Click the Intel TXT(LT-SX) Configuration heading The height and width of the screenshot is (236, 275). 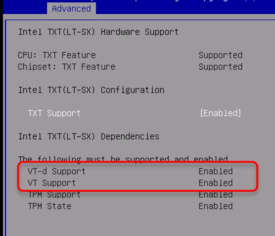click(91, 90)
